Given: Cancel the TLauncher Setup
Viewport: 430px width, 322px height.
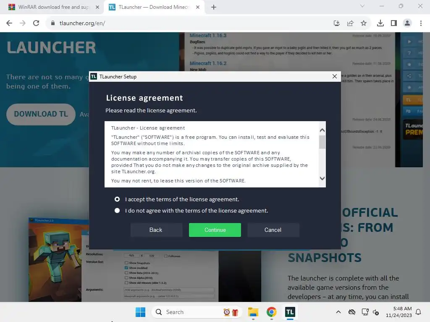Looking at the screenshot, I should pos(273,230).
